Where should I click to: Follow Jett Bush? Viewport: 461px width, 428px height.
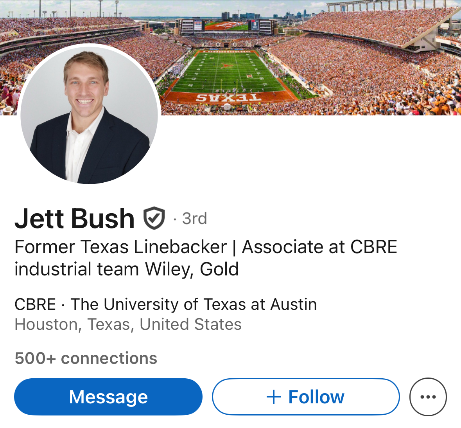click(306, 397)
